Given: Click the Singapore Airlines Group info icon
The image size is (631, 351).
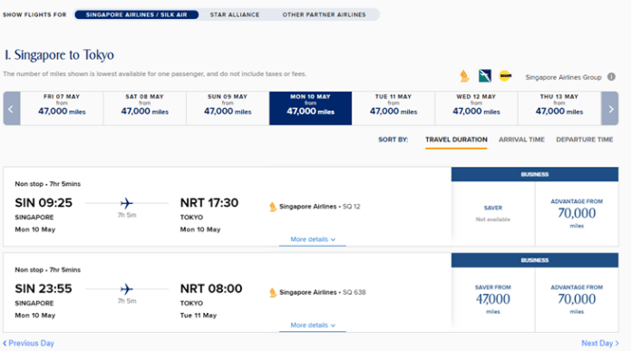Looking at the screenshot, I should click(611, 77).
